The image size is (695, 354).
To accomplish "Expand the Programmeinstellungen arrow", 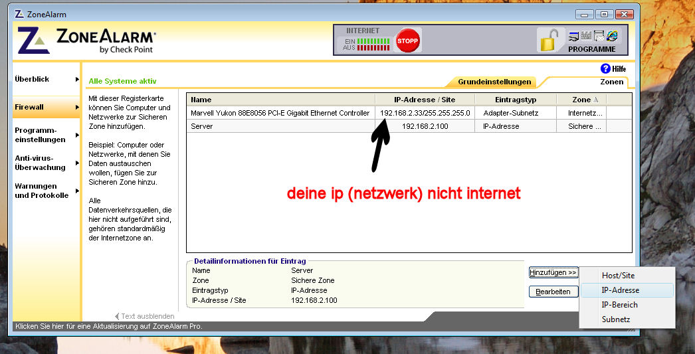I will pos(77,135).
